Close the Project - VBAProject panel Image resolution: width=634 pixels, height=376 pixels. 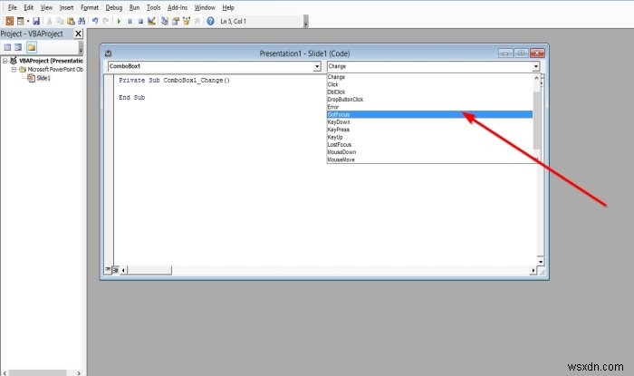(79, 34)
